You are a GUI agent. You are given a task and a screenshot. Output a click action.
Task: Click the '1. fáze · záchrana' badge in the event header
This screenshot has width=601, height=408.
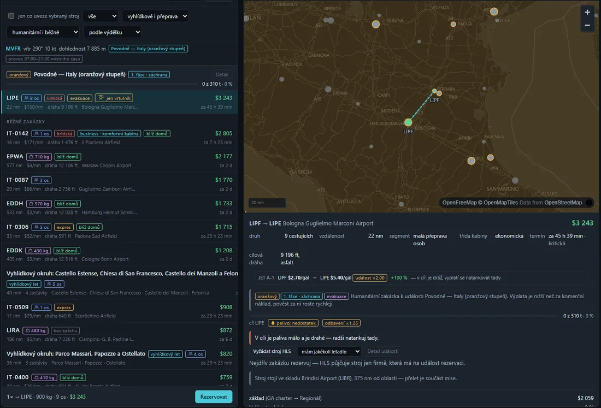pyautogui.click(x=149, y=75)
